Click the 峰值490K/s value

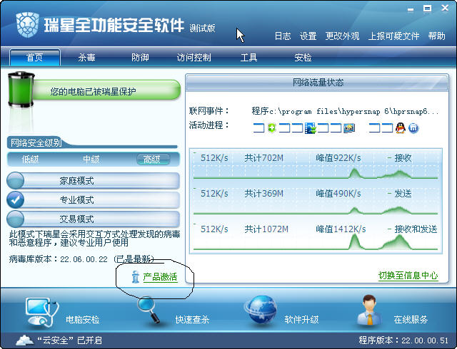338,194
